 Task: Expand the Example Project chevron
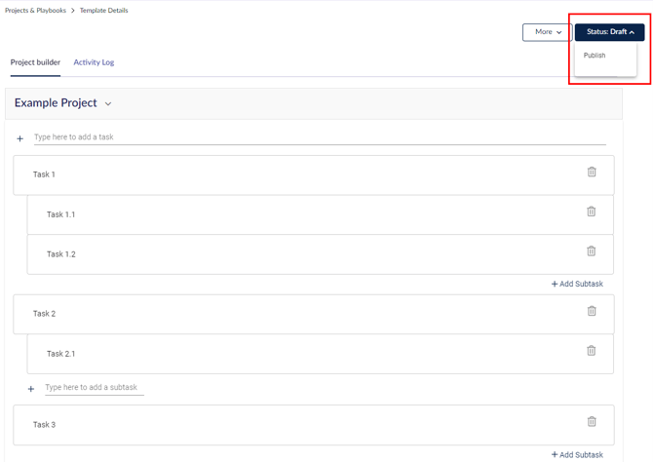click(x=108, y=104)
